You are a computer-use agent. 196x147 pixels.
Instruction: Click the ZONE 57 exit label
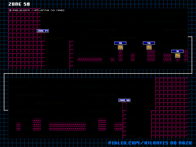[x=43, y=31]
